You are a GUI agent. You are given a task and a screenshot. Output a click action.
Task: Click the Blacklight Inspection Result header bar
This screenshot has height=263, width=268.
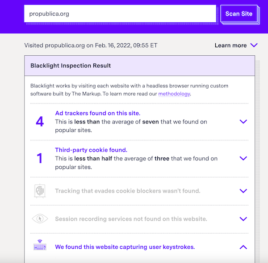[140, 66]
